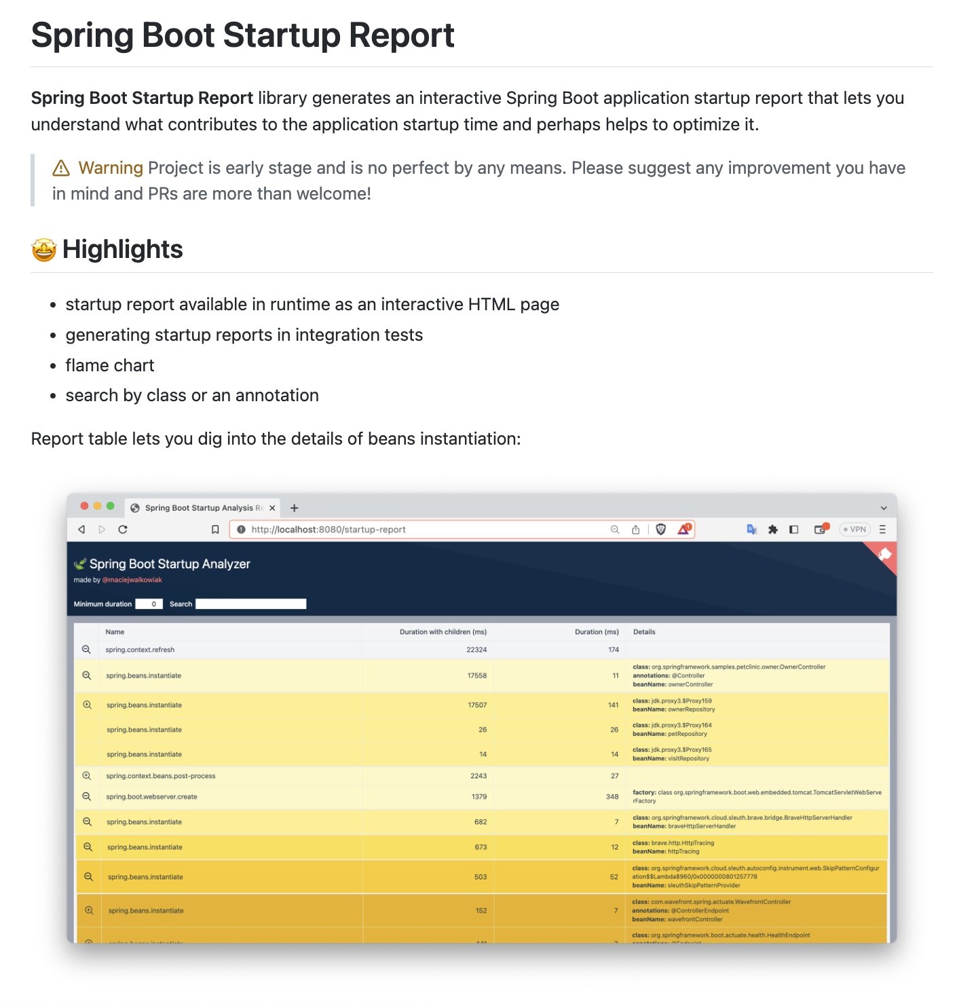The height and width of the screenshot is (1002, 957).
Task: Toggle the browser sidebar panel icon
Action: [x=793, y=530]
